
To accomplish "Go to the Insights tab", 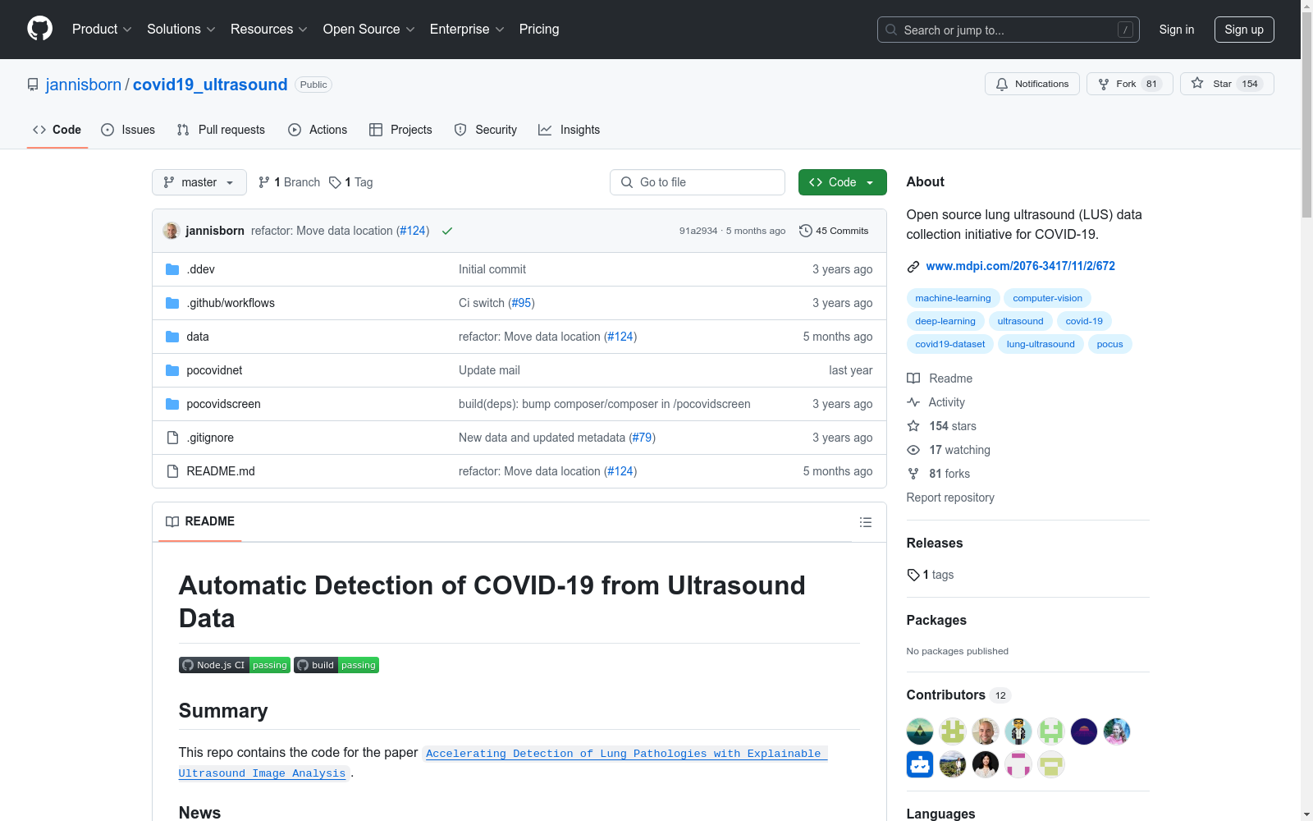I will [569, 130].
